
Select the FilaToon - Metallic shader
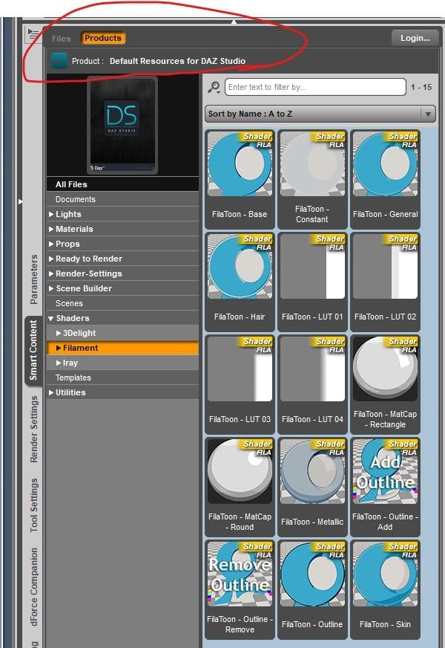(x=312, y=487)
